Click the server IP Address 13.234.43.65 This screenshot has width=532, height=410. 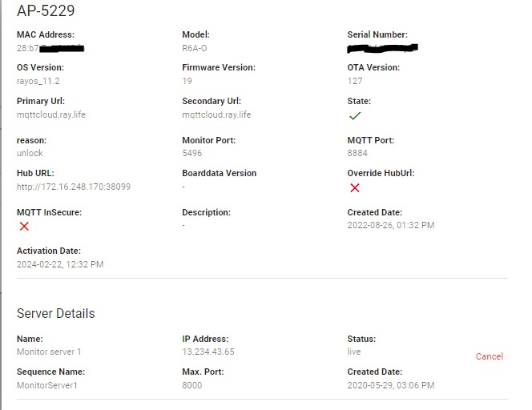[208, 352]
